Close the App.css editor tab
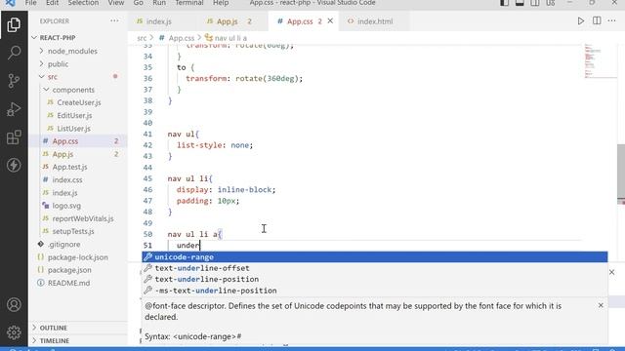This screenshot has width=625, height=351. tap(330, 21)
